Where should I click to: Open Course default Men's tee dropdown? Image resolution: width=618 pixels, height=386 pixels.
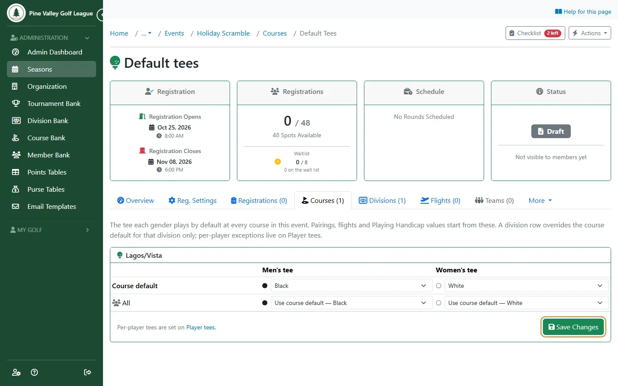coord(351,286)
